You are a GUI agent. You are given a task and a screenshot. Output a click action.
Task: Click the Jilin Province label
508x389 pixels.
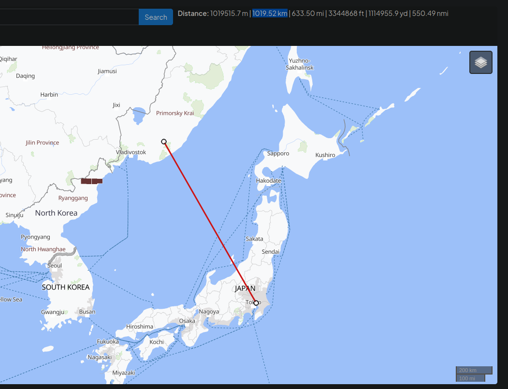pyautogui.click(x=43, y=143)
